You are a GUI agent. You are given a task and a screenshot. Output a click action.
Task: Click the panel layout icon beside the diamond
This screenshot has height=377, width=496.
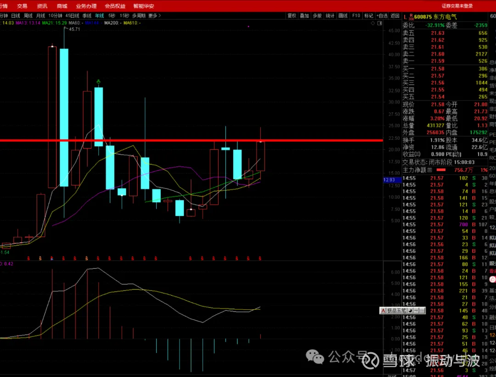[x=378, y=22]
